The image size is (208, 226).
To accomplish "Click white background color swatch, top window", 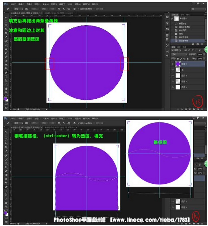I will [x=7, y=100].
